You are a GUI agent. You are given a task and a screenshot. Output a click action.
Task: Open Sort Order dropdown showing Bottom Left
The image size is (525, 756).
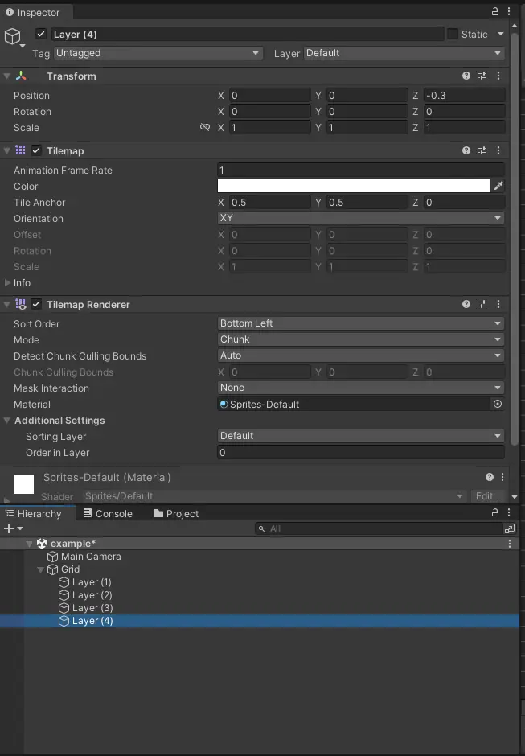361,323
